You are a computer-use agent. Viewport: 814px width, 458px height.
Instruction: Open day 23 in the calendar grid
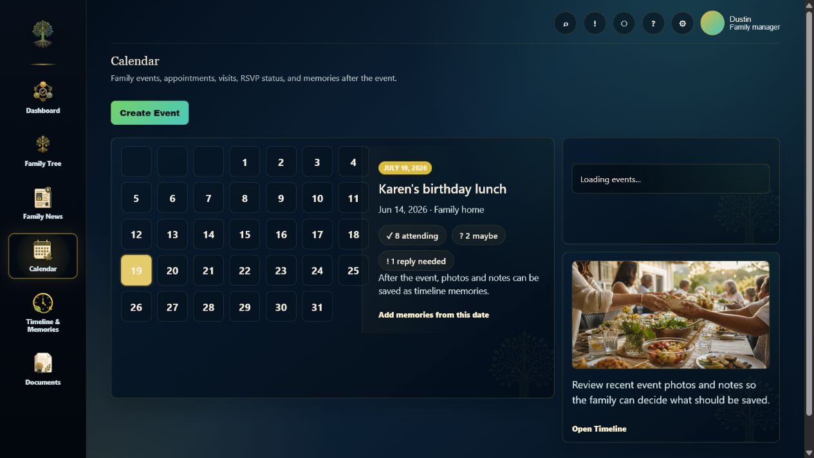(x=281, y=270)
